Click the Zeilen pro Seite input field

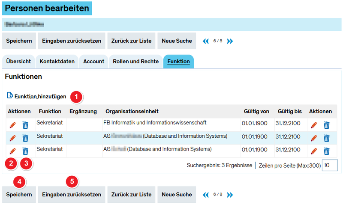330,166
